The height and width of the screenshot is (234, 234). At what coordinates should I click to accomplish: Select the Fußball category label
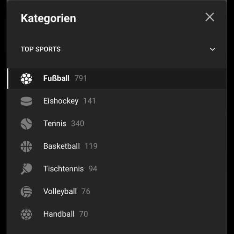click(56, 78)
